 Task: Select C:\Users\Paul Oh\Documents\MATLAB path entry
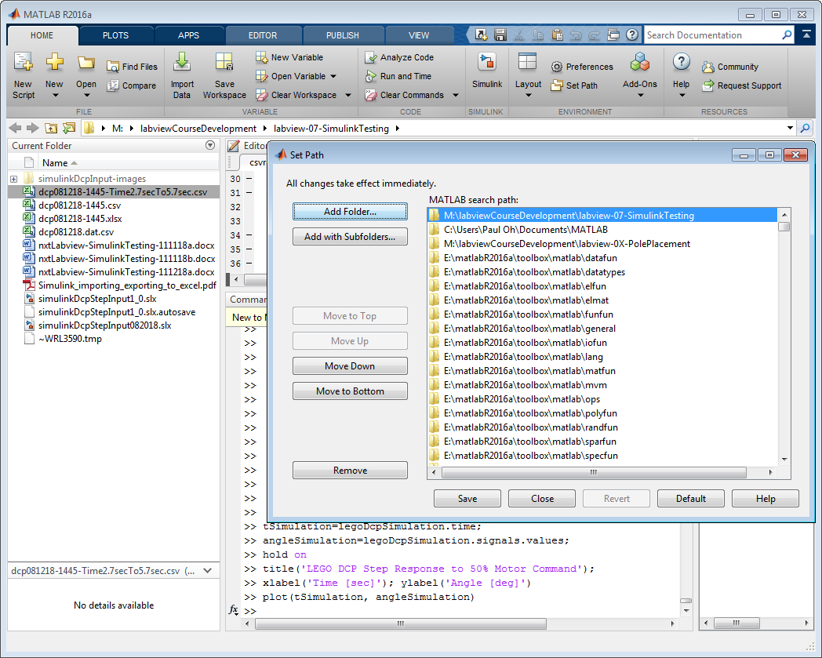point(526,230)
